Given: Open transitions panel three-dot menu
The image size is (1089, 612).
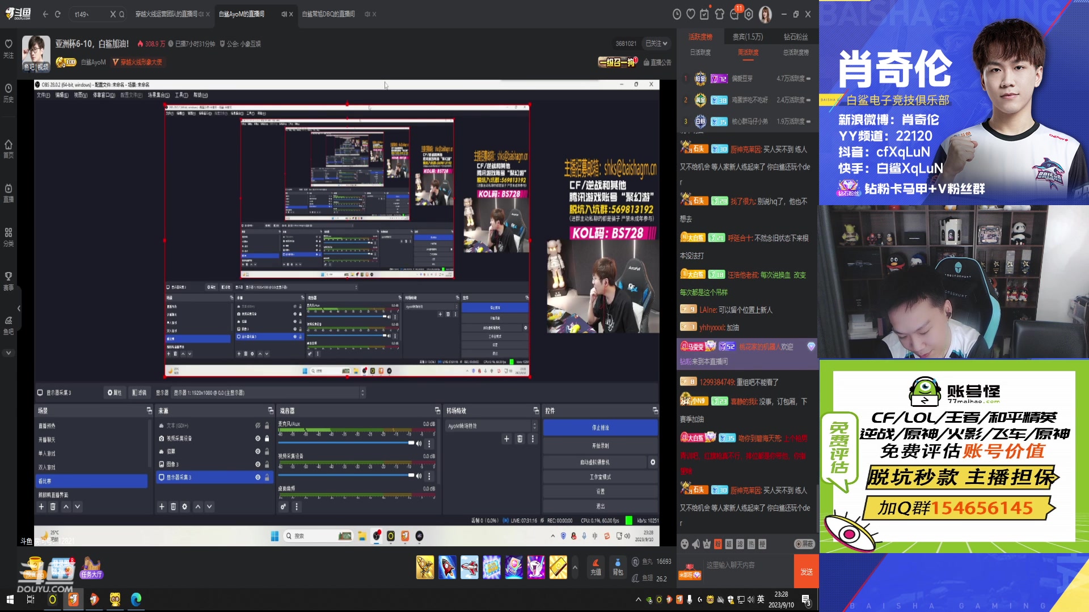Looking at the screenshot, I should click(532, 439).
